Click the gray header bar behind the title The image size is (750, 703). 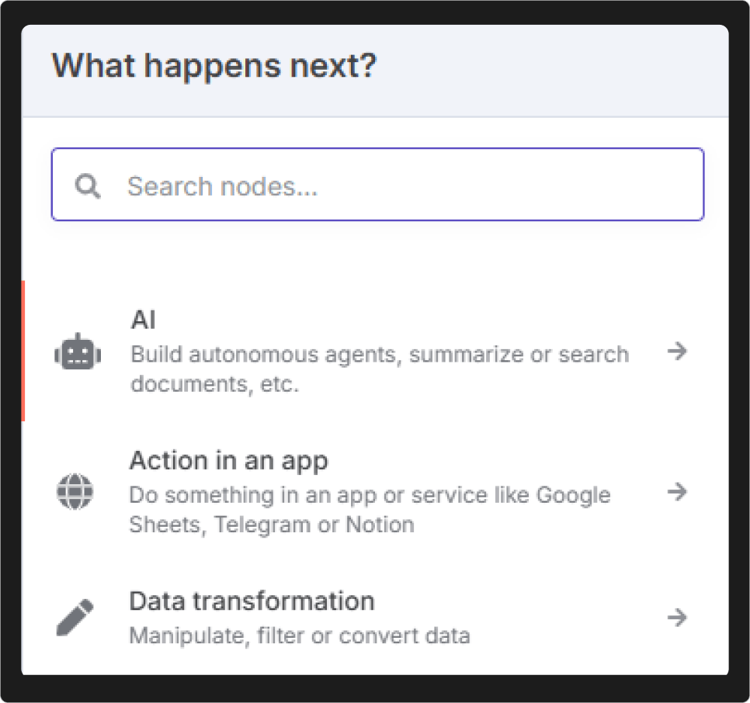[x=375, y=71]
